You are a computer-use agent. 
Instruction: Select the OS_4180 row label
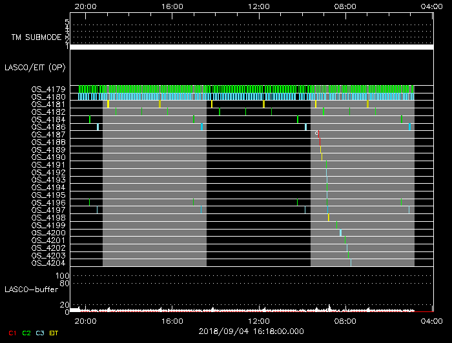click(x=48, y=97)
